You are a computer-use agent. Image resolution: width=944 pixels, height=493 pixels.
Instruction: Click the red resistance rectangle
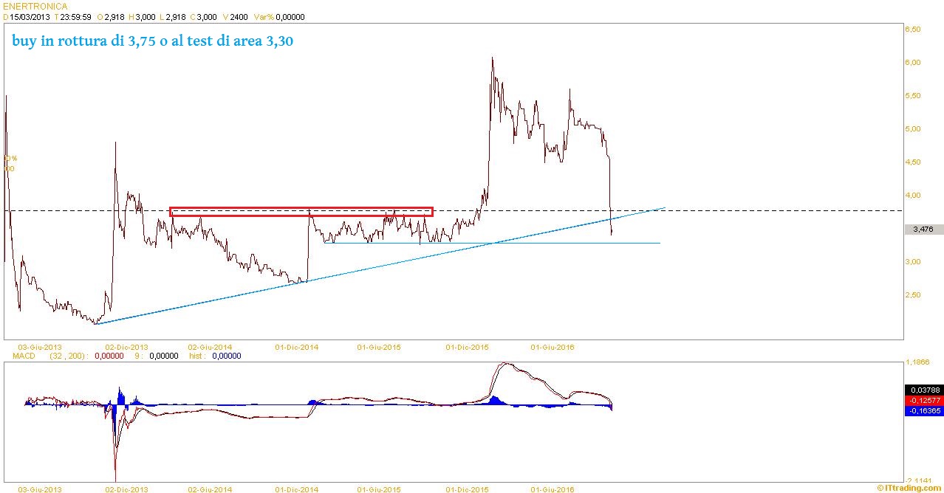[301, 212]
